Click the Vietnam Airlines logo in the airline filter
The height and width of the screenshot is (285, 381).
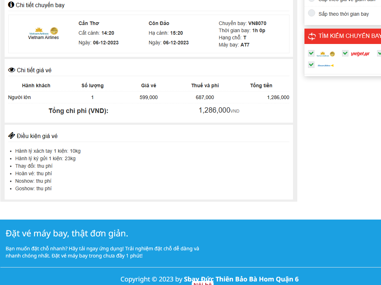click(326, 54)
